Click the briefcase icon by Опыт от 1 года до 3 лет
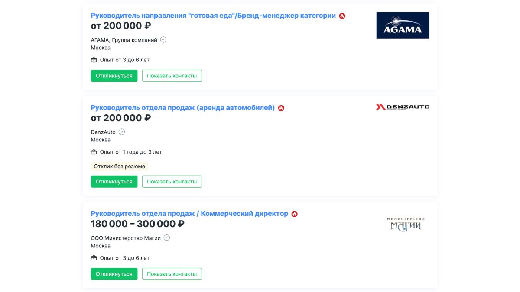The height and width of the screenshot is (292, 520). 94,152
